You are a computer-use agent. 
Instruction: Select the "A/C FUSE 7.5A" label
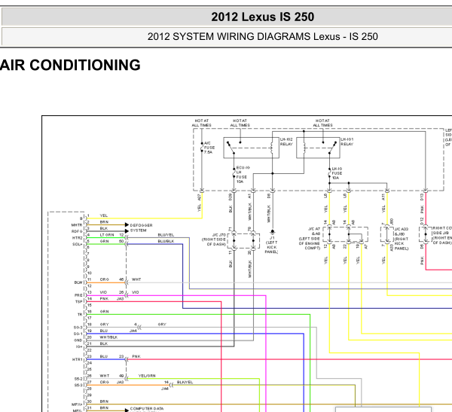pyautogui.click(x=209, y=148)
